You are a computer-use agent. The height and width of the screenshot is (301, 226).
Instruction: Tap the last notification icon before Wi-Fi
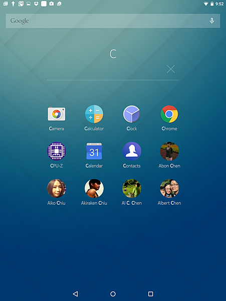pos(59,4)
